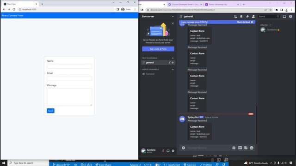Click back arrow in React App browser
Screen dimensions: 296x166
4,9
